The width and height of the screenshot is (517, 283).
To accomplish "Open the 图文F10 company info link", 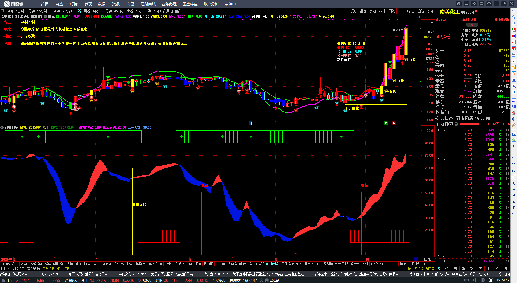I will (x=414, y=269).
